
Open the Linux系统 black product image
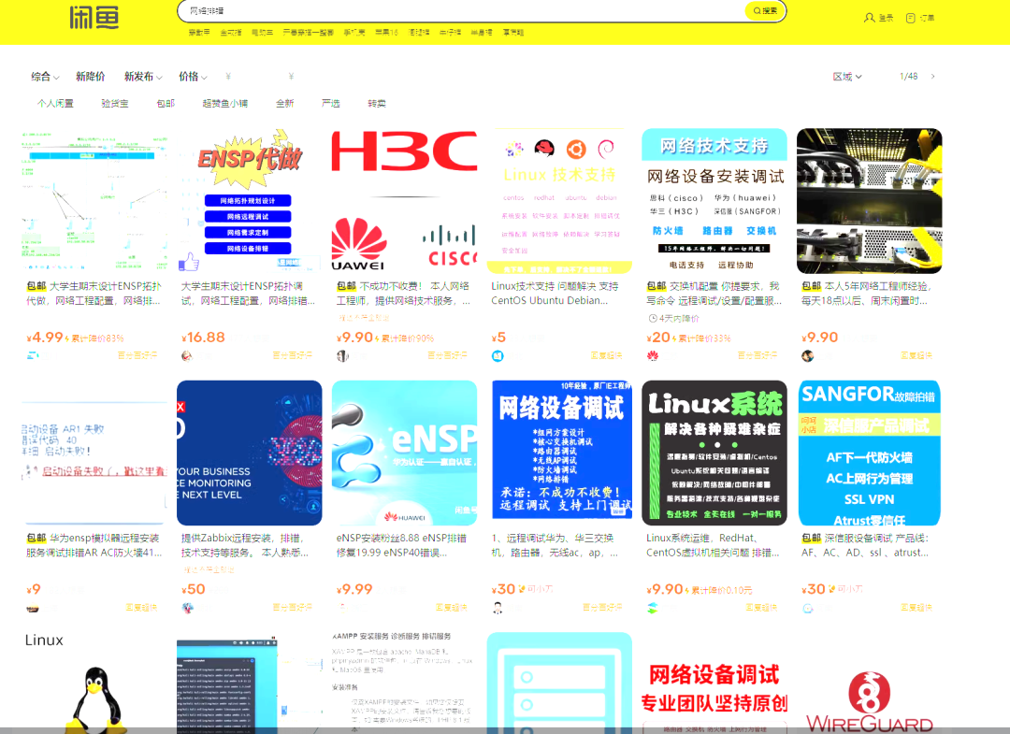click(x=714, y=453)
